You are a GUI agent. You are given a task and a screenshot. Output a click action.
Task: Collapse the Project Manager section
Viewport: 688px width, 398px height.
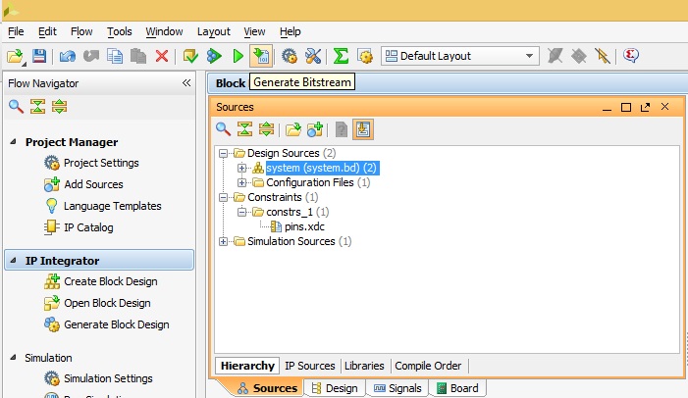pyautogui.click(x=13, y=141)
